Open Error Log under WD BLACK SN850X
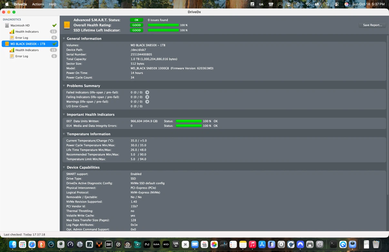Screen dimensions: 389x252 tap(22, 56)
